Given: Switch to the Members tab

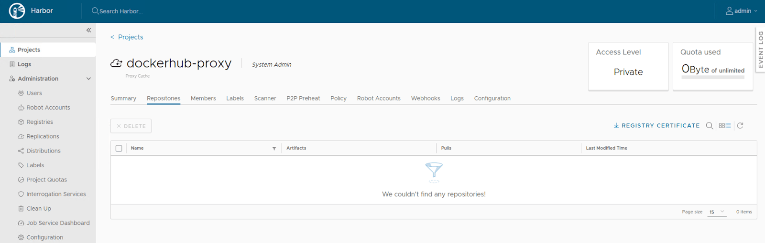Looking at the screenshot, I should click(203, 98).
